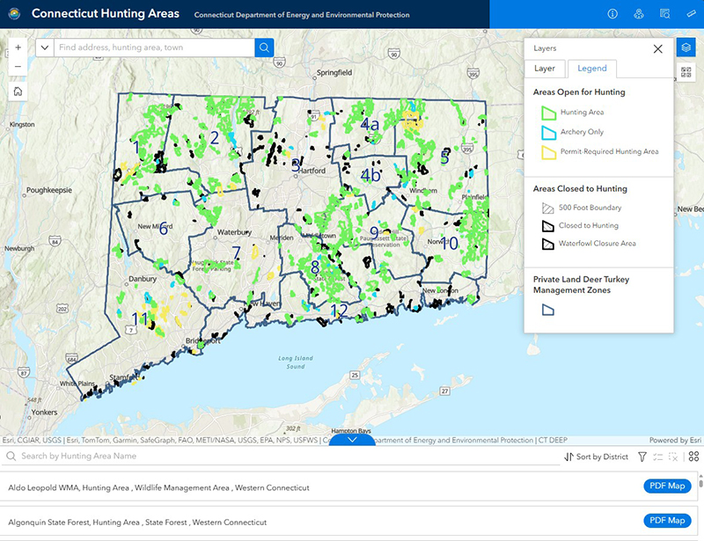The width and height of the screenshot is (704, 541).
Task: Open the map query search icon
Action: click(x=664, y=14)
